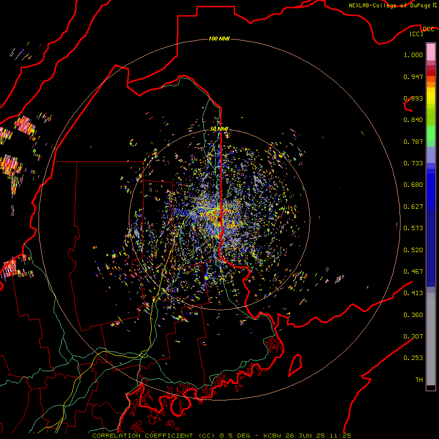The image size is (439, 439).
Task: Select the 0.573 scale value
Action: coord(413,228)
